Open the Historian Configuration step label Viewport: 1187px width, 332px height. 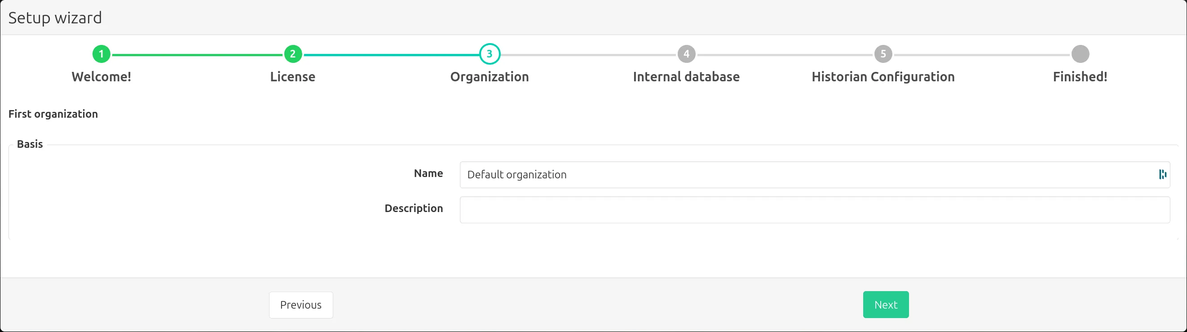point(883,76)
